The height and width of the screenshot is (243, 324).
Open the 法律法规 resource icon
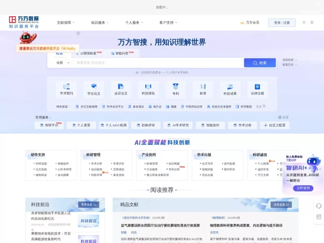coord(257,89)
